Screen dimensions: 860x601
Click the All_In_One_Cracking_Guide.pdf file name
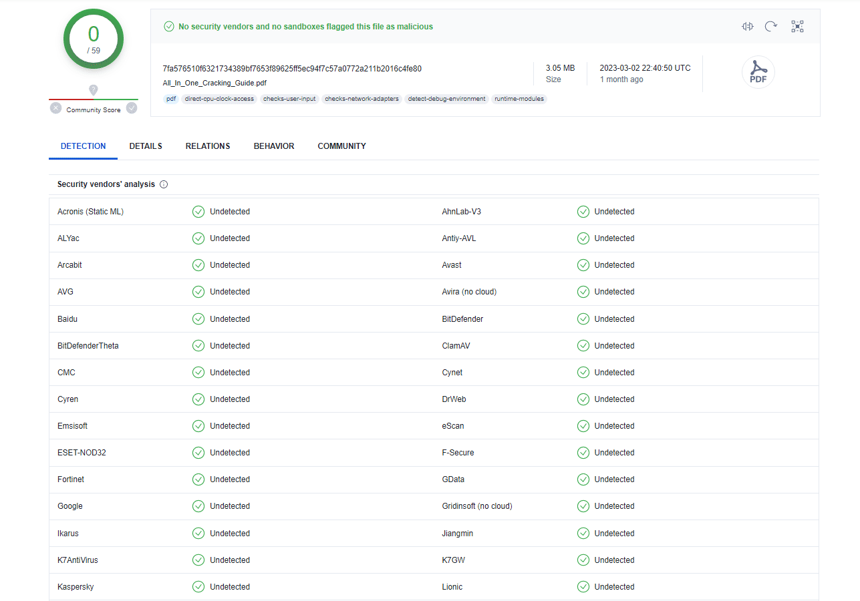coord(214,83)
